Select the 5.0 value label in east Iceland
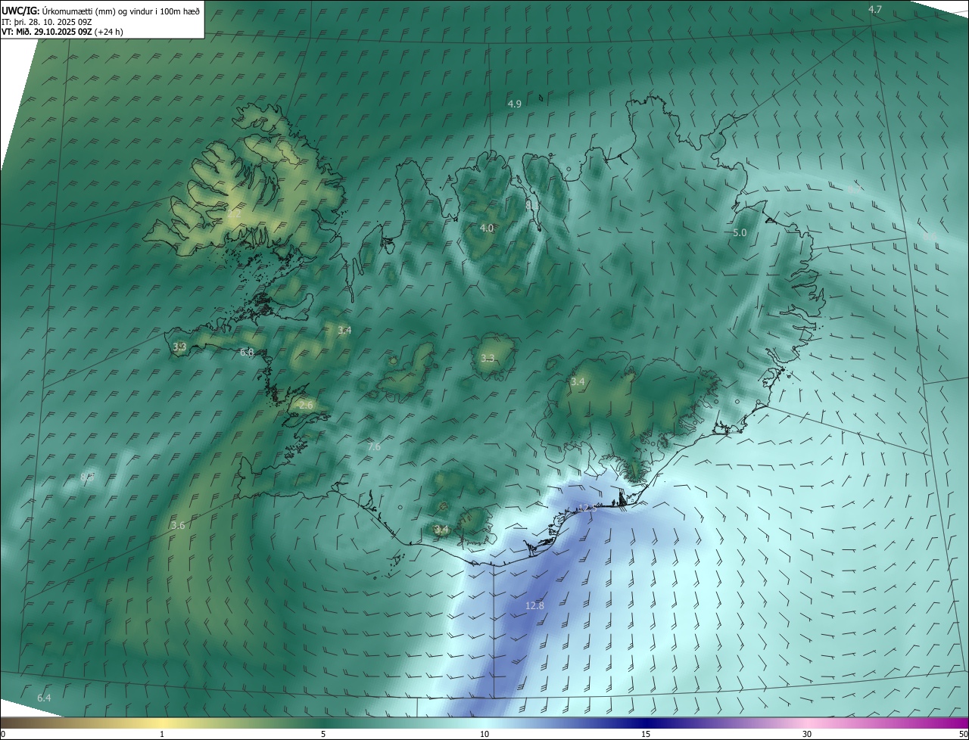Image resolution: width=969 pixels, height=740 pixels. [740, 233]
